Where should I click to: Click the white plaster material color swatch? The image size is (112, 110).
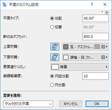tap(66, 57)
